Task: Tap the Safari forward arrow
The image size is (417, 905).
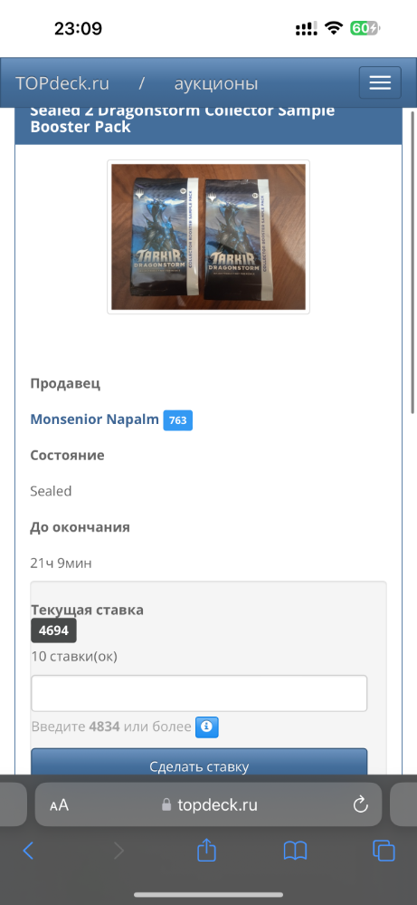Action: pyautogui.click(x=118, y=851)
